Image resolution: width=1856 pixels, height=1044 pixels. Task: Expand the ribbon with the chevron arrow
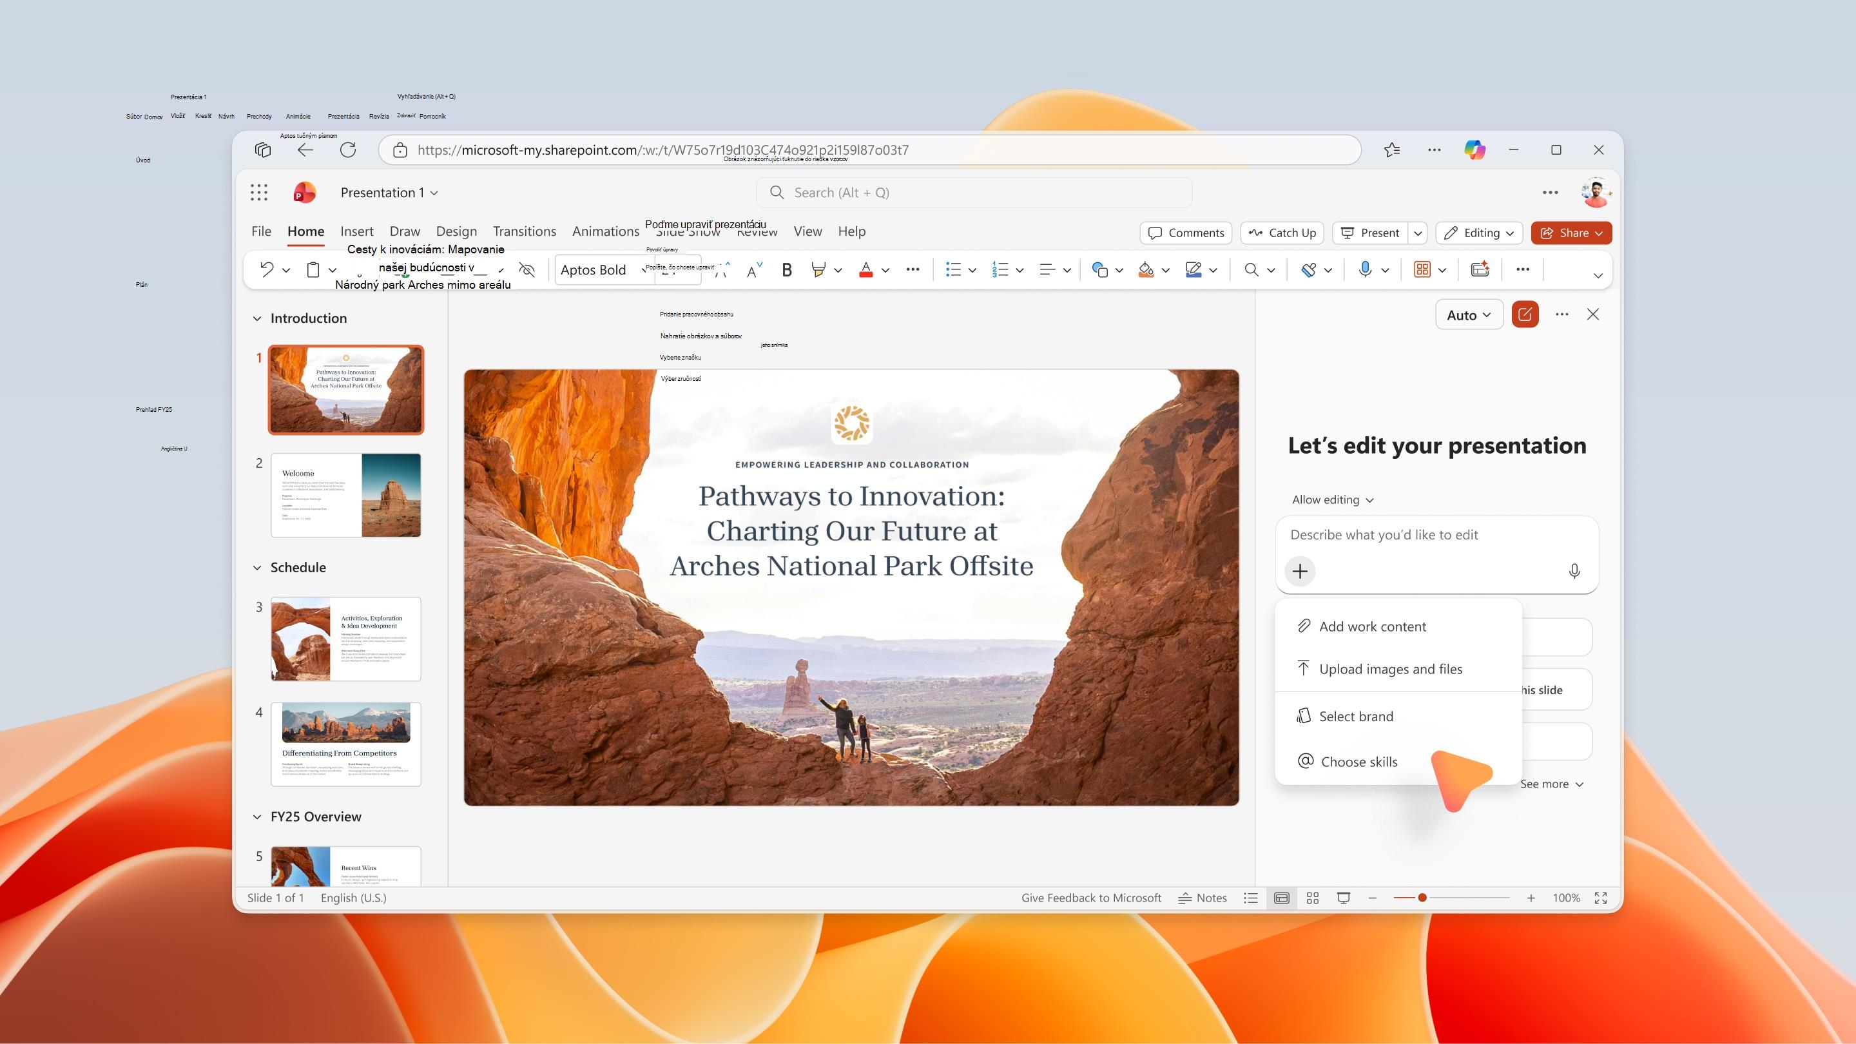tap(1598, 275)
